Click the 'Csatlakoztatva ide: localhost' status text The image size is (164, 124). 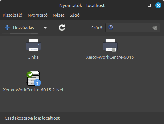[32, 118]
